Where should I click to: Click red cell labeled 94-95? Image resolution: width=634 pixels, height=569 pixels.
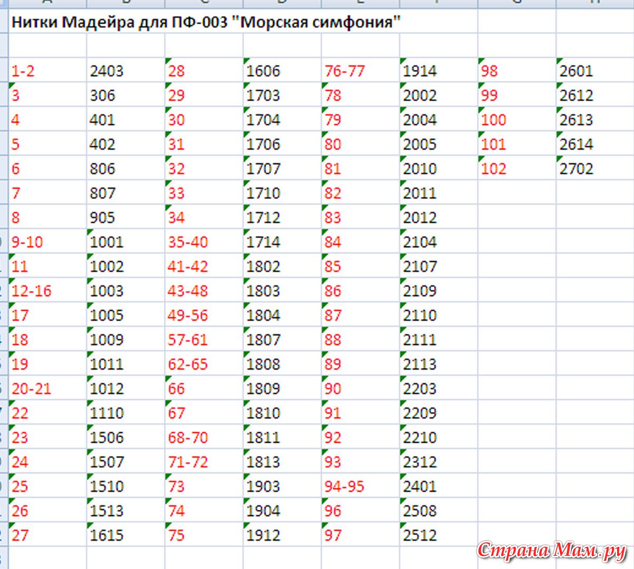(360, 486)
